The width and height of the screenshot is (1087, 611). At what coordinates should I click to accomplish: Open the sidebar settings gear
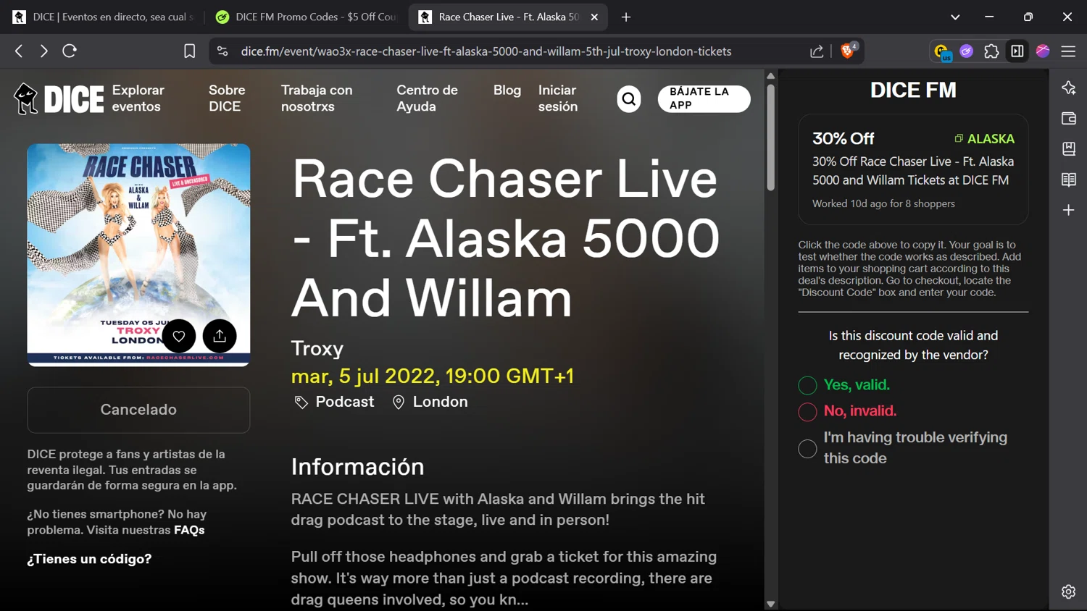[x=1068, y=591]
